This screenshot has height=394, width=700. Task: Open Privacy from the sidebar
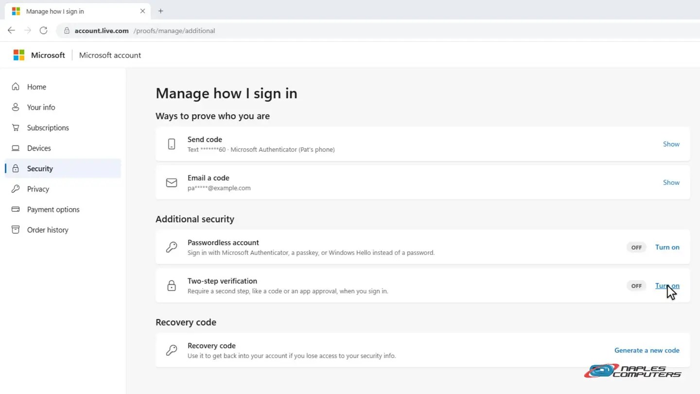[x=63, y=189]
